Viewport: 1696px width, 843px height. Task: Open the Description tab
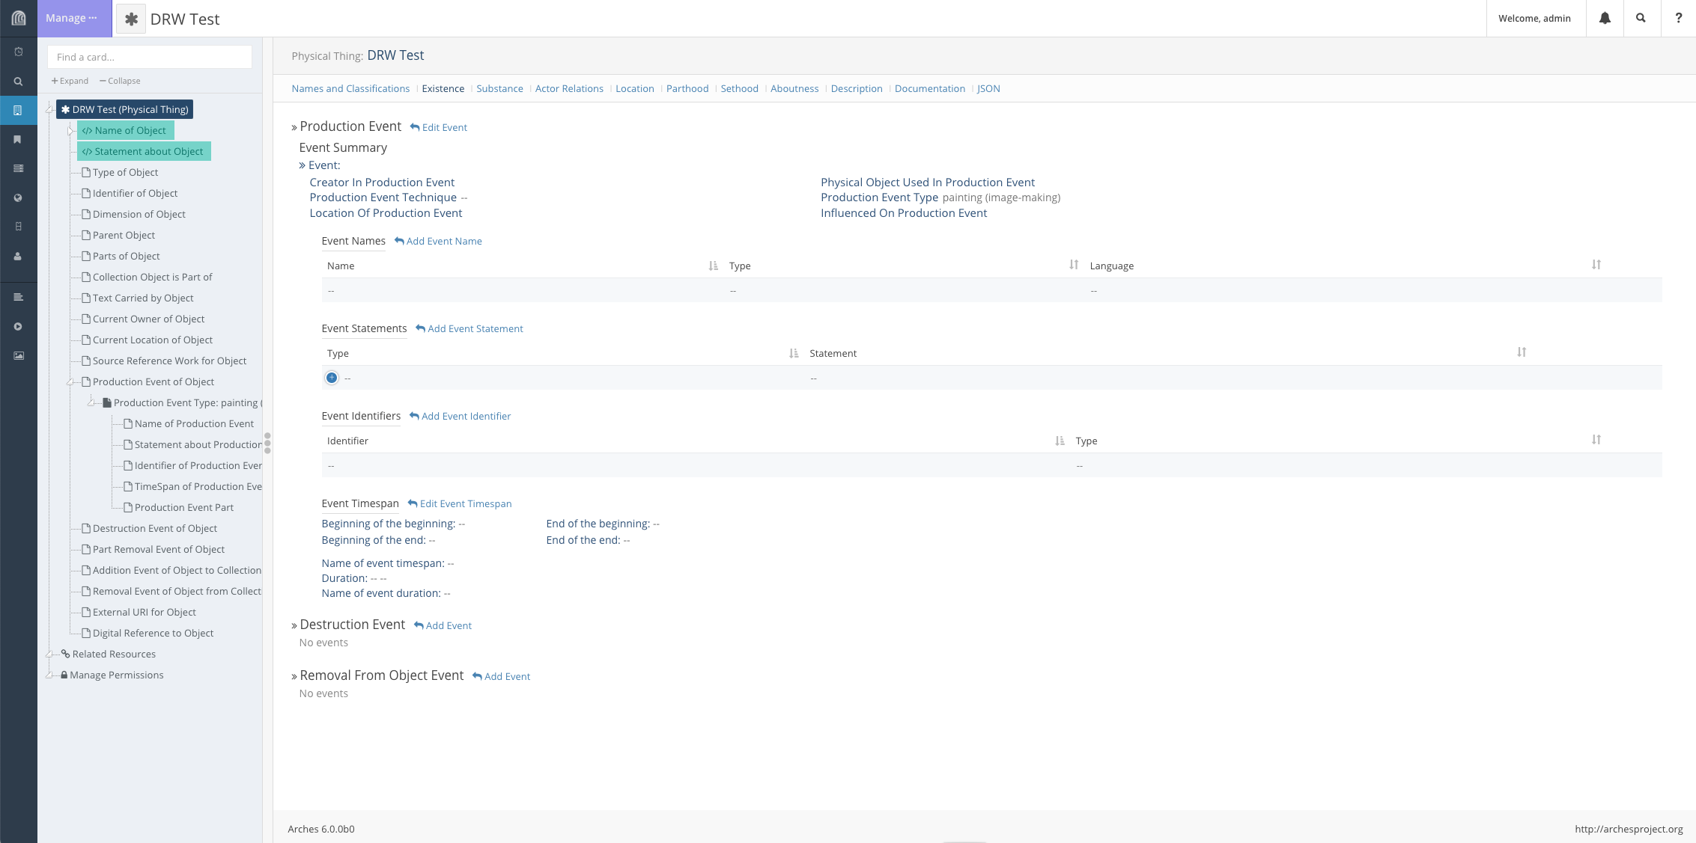point(856,88)
